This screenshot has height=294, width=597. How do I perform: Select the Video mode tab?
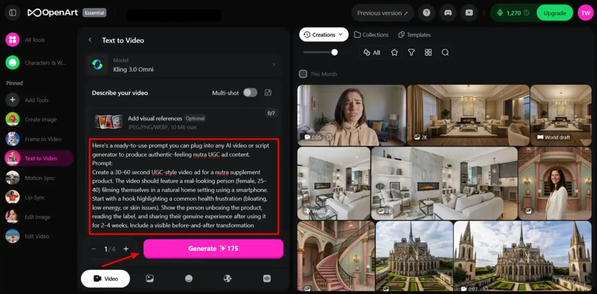click(x=106, y=278)
